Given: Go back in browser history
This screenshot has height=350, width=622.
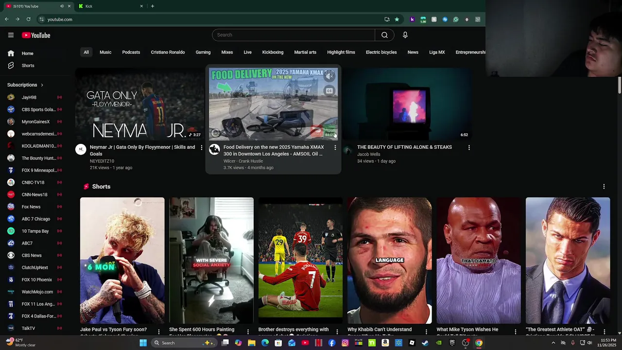Looking at the screenshot, I should coord(6,19).
